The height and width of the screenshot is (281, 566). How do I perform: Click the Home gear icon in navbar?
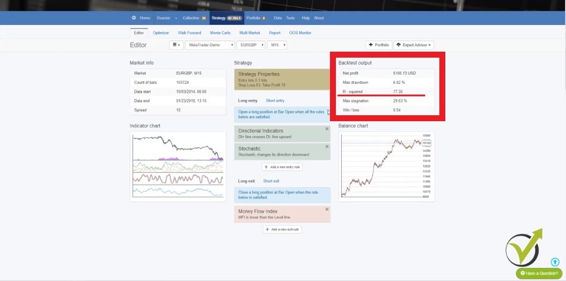click(134, 18)
